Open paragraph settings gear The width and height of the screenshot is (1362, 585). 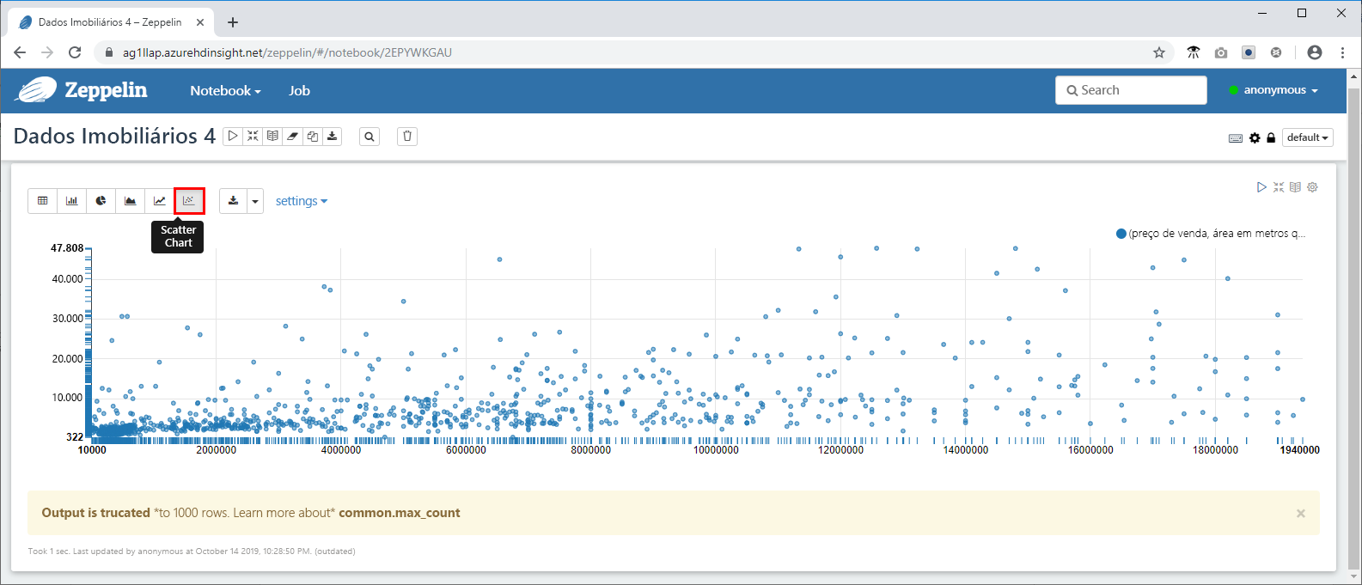coord(1312,187)
